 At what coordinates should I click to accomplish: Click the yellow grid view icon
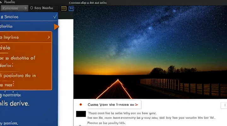(64, 9)
